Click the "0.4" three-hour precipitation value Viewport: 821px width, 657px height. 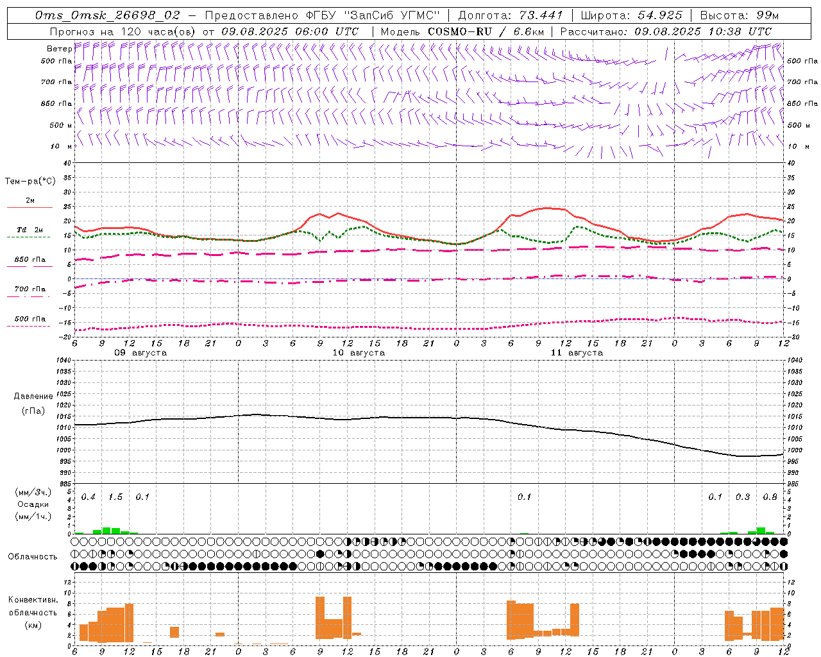[89, 497]
